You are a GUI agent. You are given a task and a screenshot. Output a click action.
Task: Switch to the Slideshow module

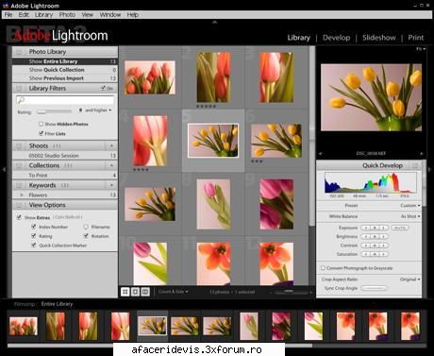[379, 38]
